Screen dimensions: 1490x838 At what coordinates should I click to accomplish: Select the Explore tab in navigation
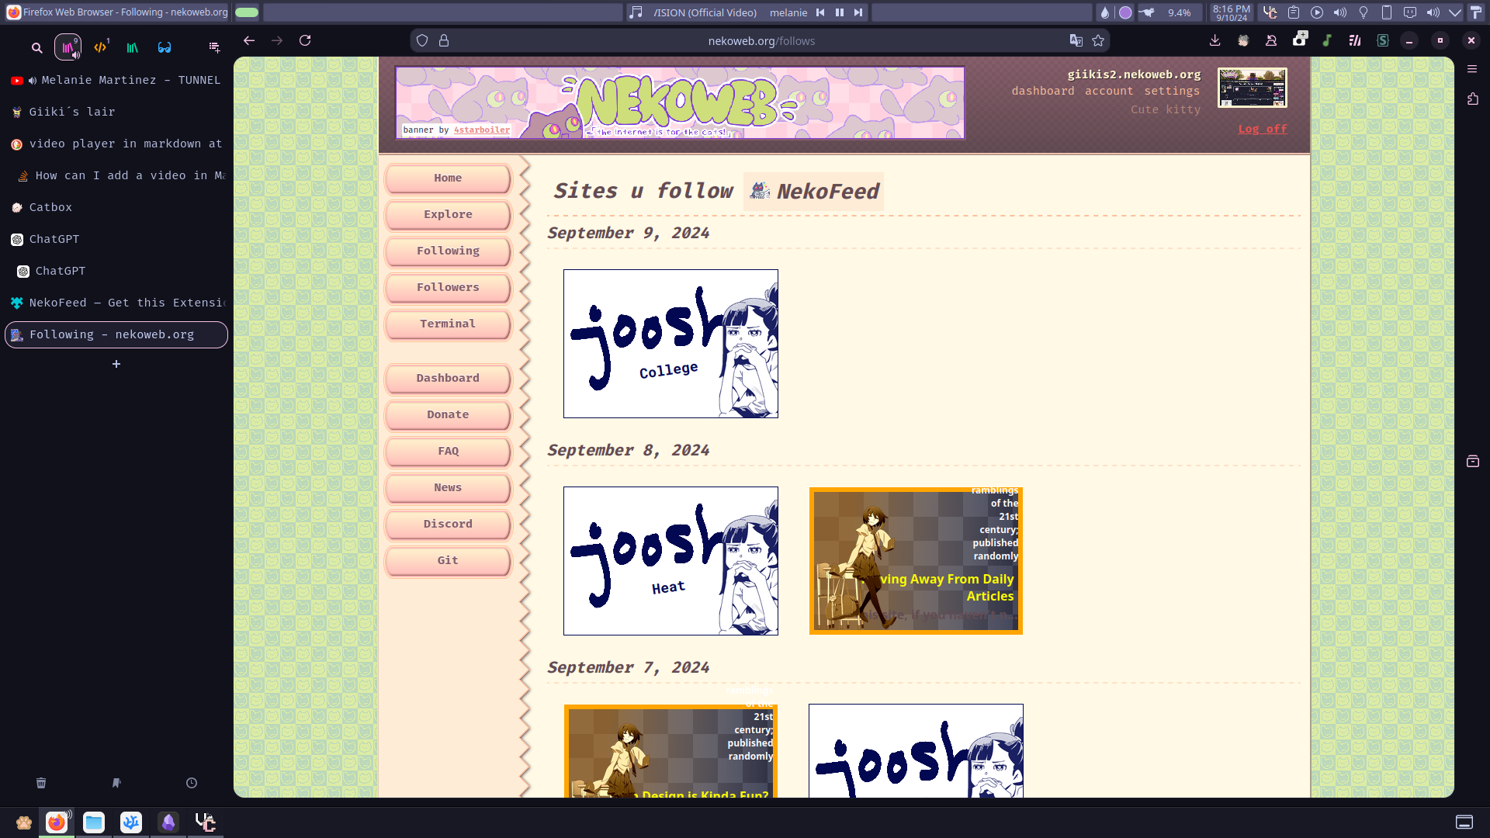[449, 214]
